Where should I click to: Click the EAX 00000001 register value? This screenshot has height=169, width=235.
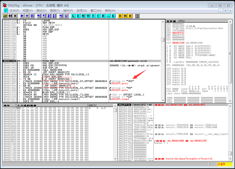pyautogui.click(x=178, y=24)
